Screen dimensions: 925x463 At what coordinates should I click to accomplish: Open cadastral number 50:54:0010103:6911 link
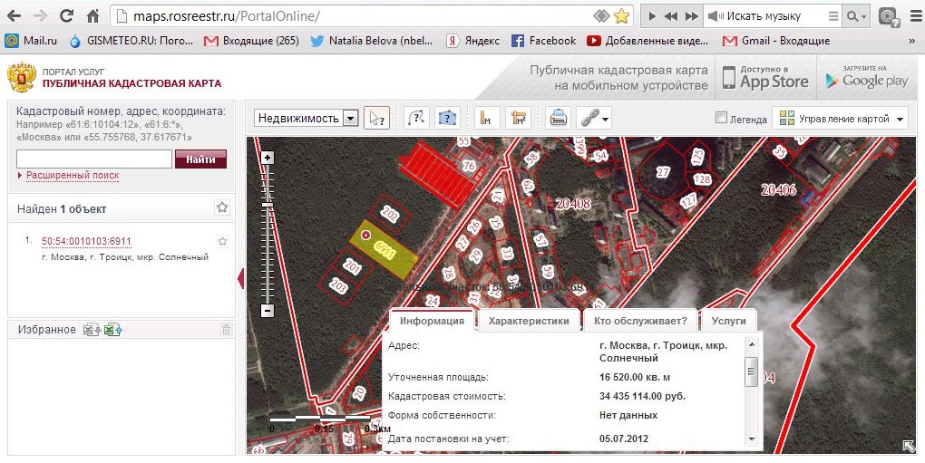click(x=86, y=242)
